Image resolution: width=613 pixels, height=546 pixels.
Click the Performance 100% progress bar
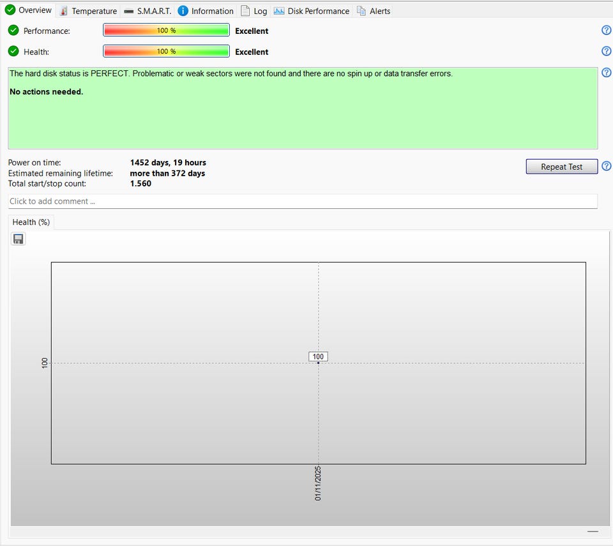(166, 31)
